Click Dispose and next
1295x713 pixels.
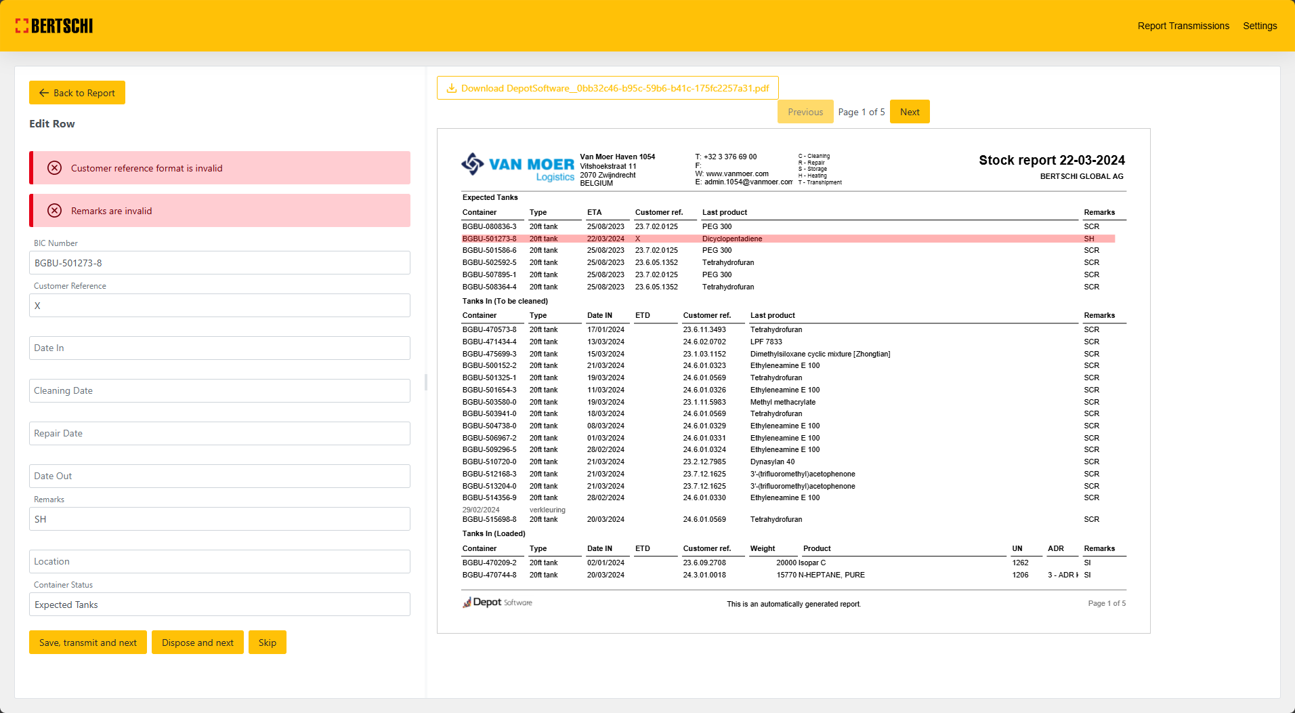(x=198, y=643)
